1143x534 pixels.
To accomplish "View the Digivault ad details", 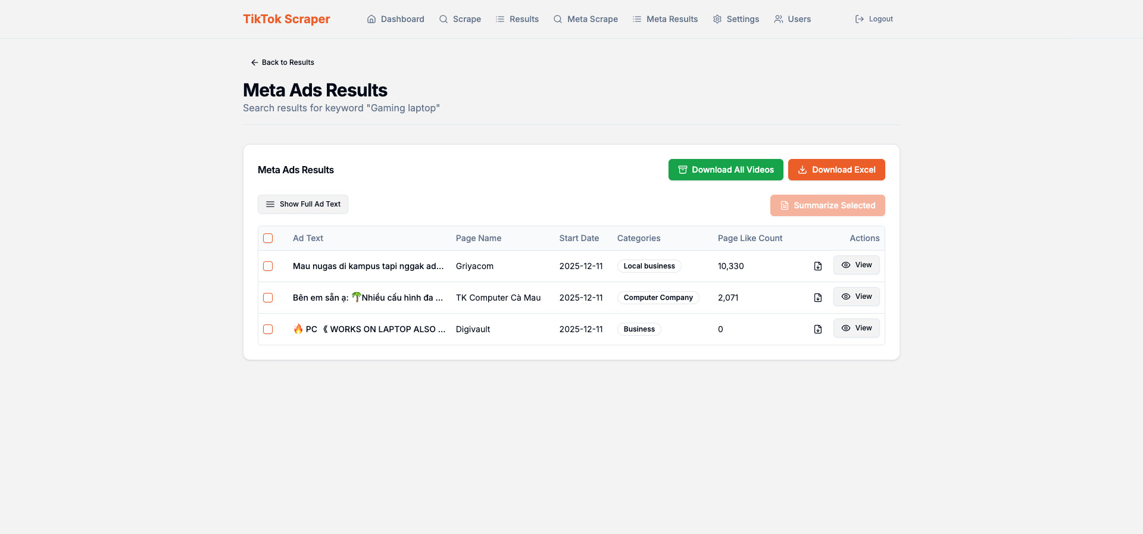I will tap(856, 328).
